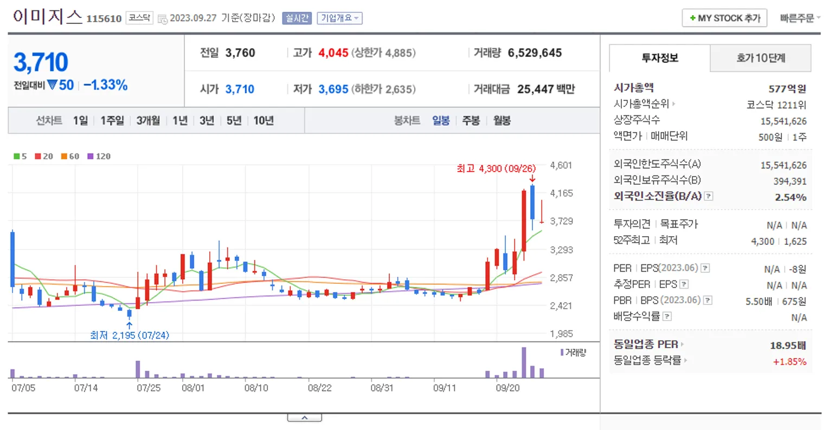Select the 3년 line chart period
Screen dimensions: 829x430
tap(207, 120)
